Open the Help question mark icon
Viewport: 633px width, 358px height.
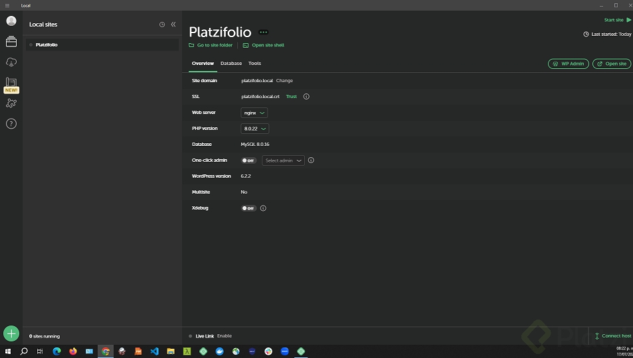click(11, 124)
